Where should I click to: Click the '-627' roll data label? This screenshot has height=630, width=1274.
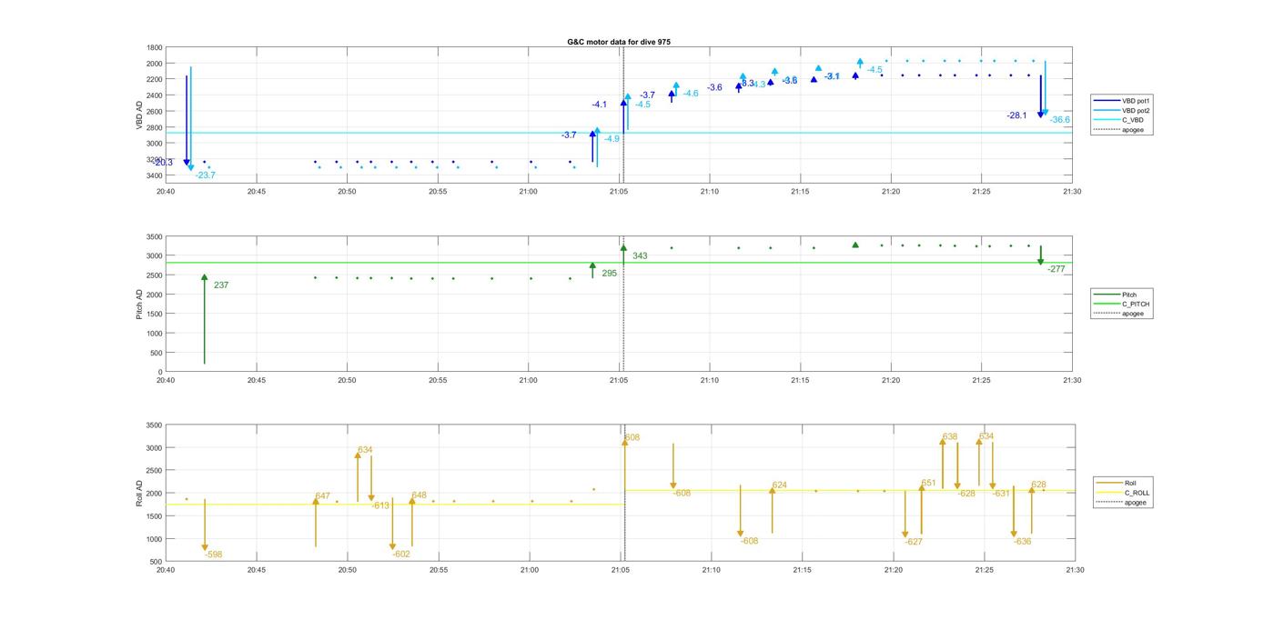point(914,542)
